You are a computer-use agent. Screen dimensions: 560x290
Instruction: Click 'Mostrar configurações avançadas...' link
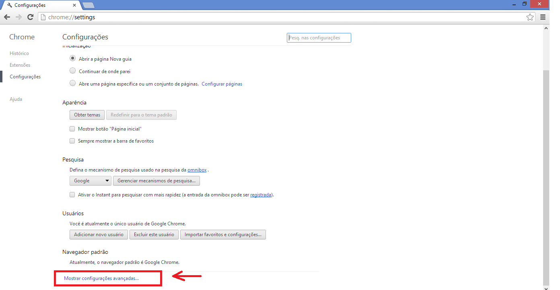[101, 278]
